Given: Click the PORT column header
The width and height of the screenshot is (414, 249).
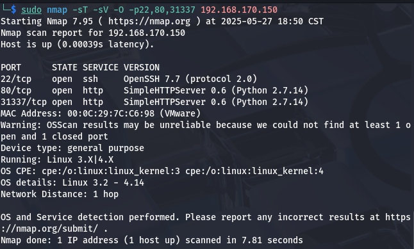Looking at the screenshot, I should [10, 67].
